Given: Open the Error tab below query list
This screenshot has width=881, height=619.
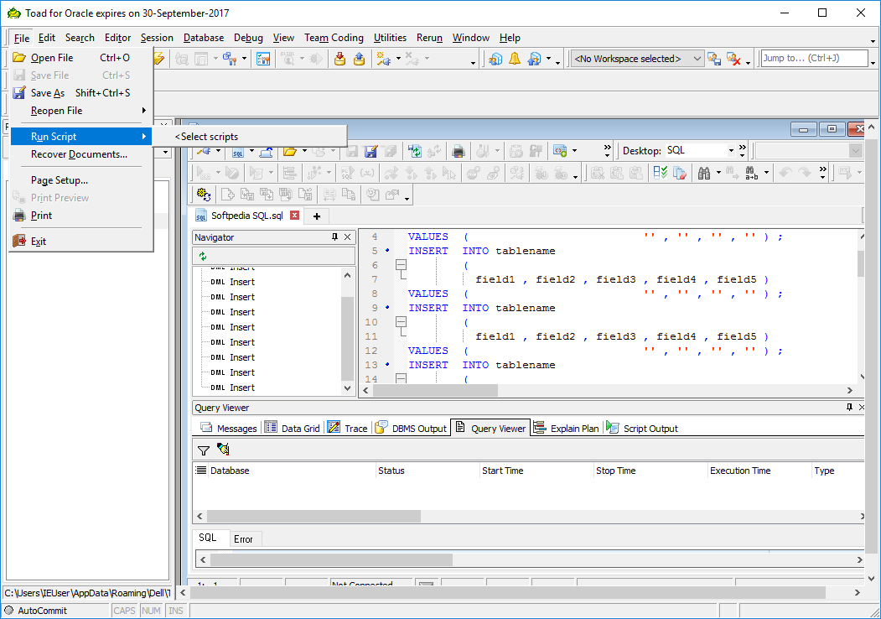Looking at the screenshot, I should pyautogui.click(x=243, y=538).
